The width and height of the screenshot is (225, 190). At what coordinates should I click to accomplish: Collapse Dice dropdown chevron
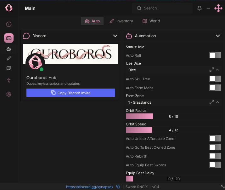click(x=217, y=70)
